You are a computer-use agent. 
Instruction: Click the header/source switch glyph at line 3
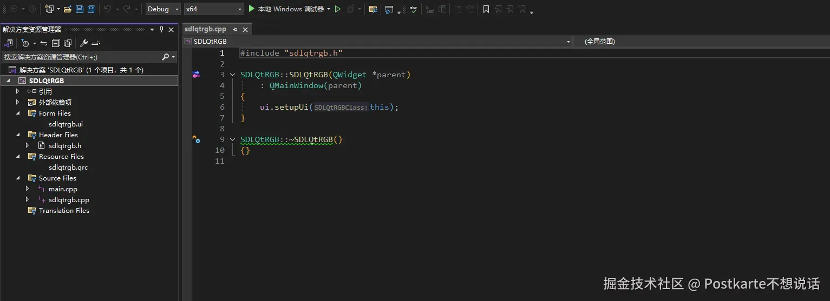[x=196, y=75]
